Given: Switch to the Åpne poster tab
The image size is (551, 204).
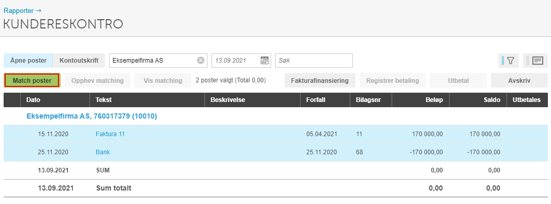Looking at the screenshot, I should 28,61.
